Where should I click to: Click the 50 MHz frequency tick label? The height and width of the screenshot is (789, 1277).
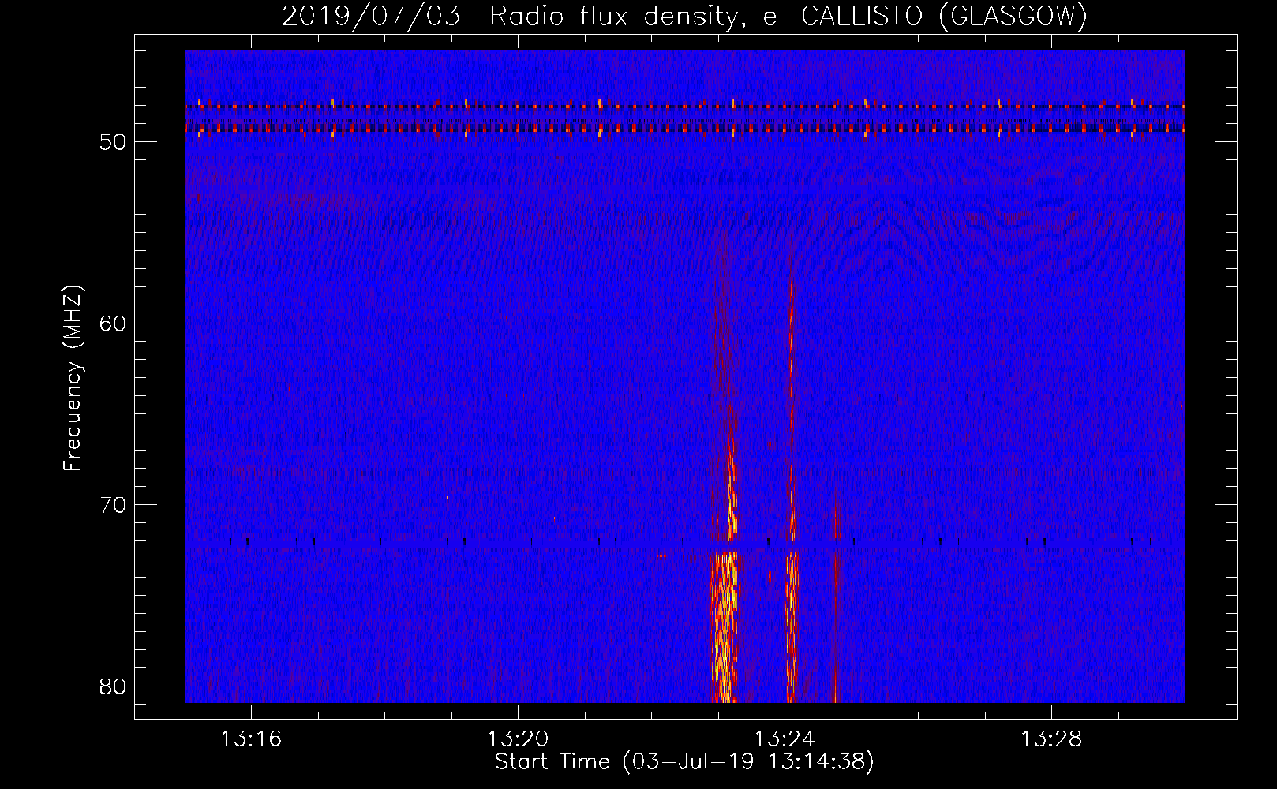114,142
